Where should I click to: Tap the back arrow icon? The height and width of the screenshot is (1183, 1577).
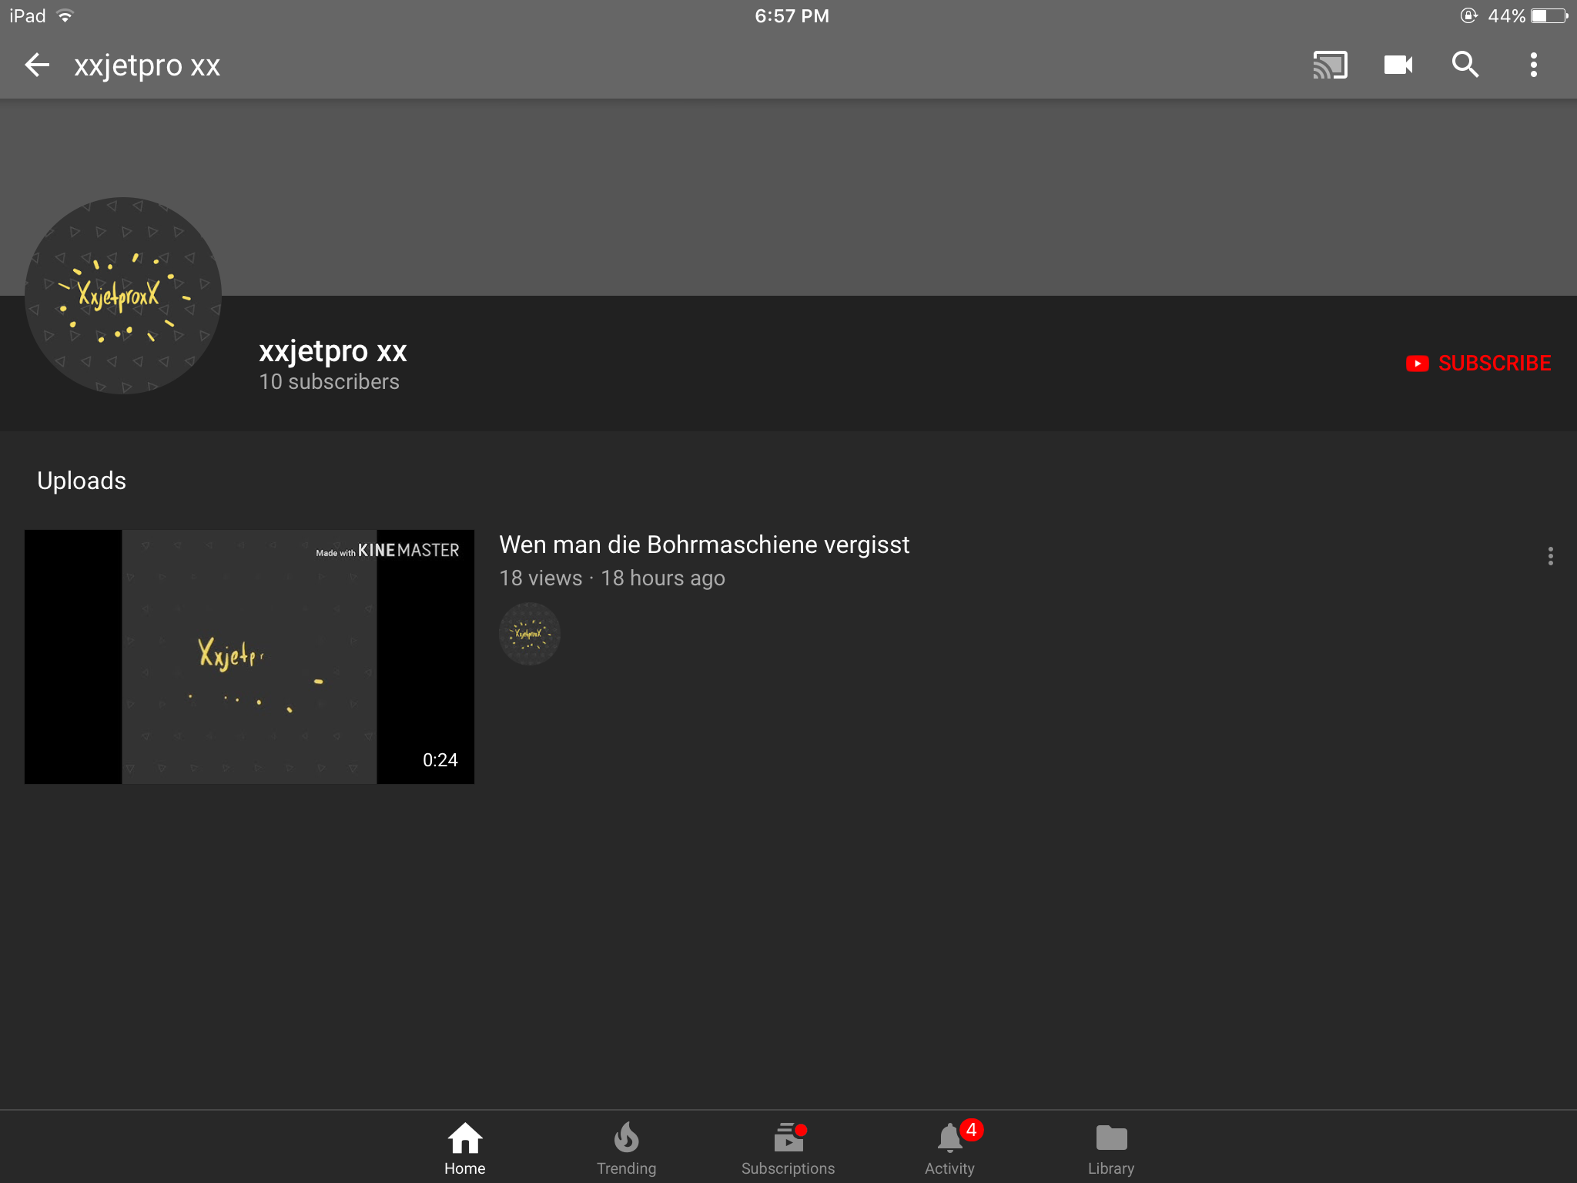[37, 65]
